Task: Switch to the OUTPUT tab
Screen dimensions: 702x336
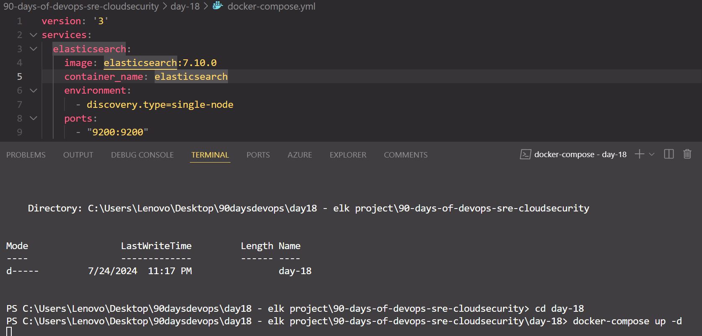Action: pyautogui.click(x=78, y=155)
